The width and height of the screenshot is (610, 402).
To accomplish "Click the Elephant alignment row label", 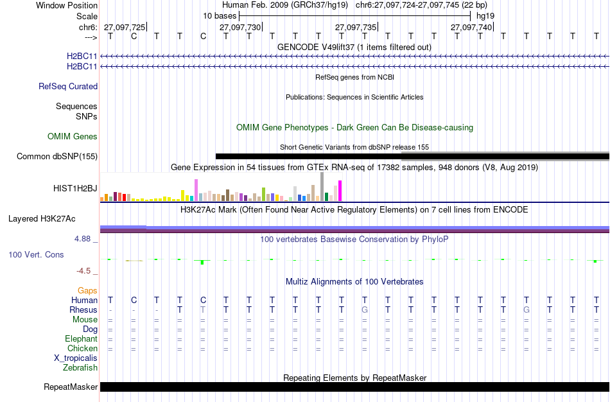I will click(x=82, y=339).
